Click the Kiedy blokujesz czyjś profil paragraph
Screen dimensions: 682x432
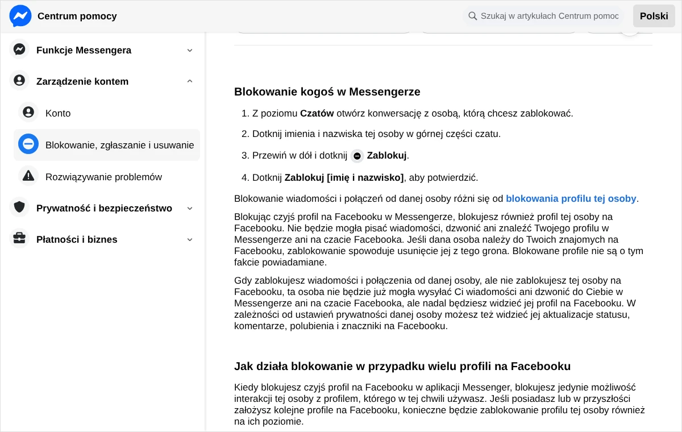(x=440, y=404)
